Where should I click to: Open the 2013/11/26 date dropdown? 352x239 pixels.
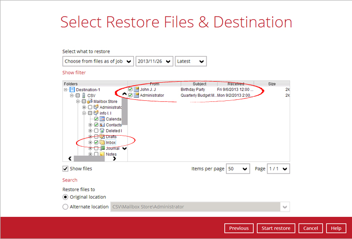[154, 61]
